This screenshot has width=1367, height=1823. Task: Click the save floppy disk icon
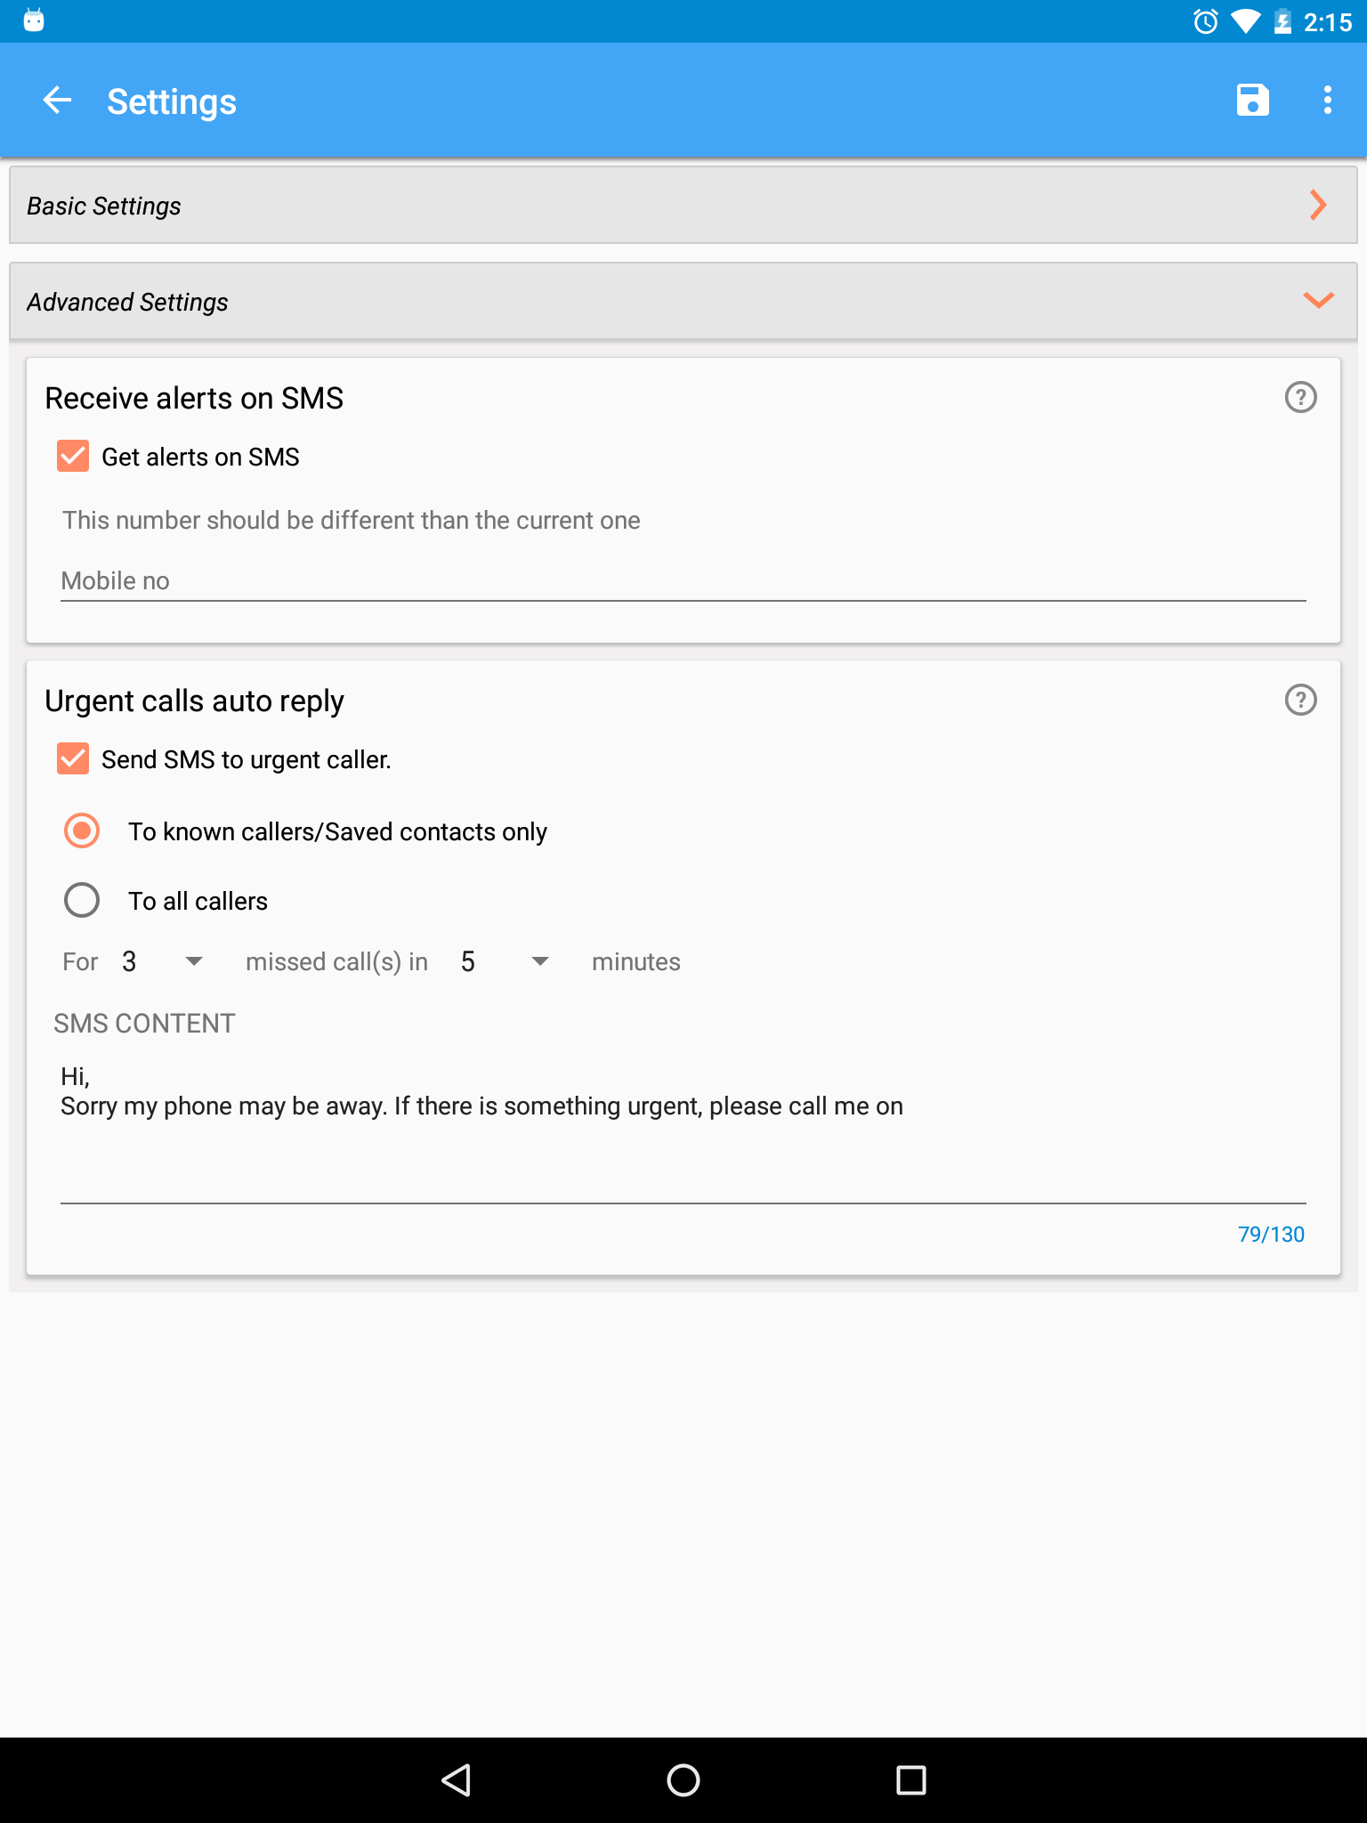click(1252, 100)
